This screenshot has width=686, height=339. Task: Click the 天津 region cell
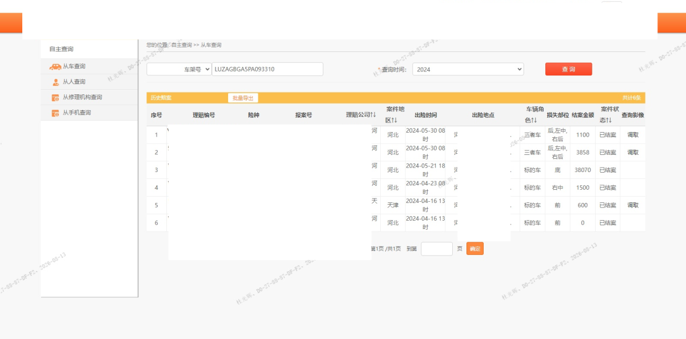tap(393, 205)
